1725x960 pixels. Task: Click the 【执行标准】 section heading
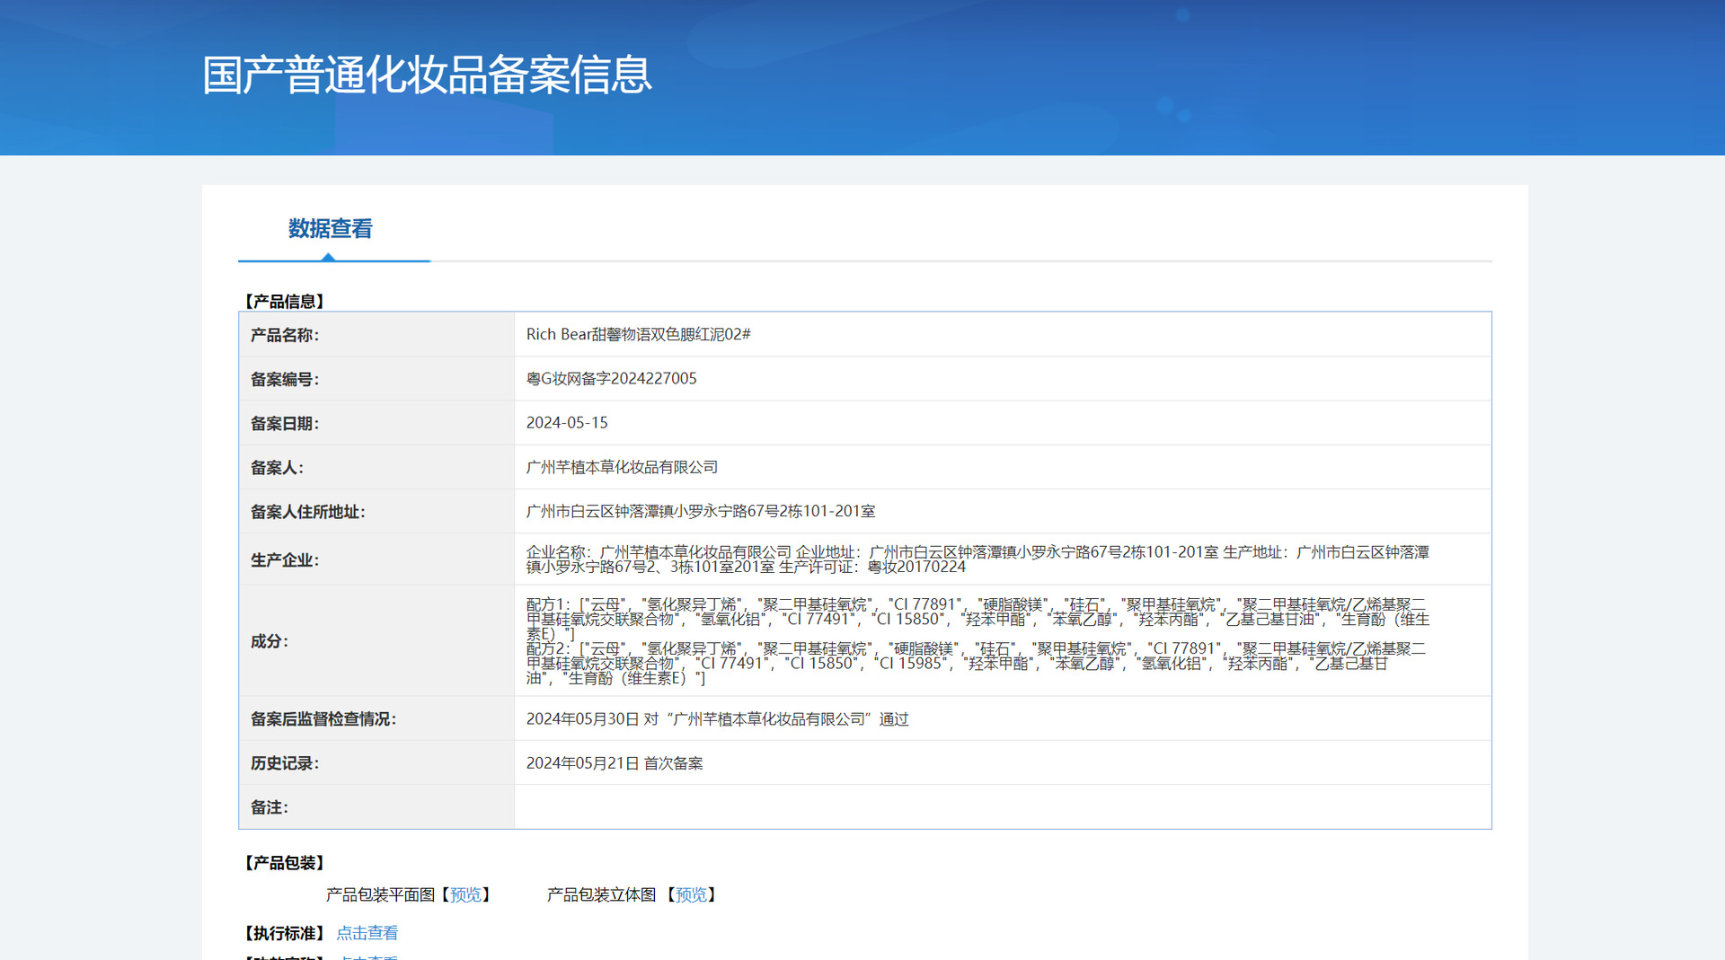coord(284,933)
